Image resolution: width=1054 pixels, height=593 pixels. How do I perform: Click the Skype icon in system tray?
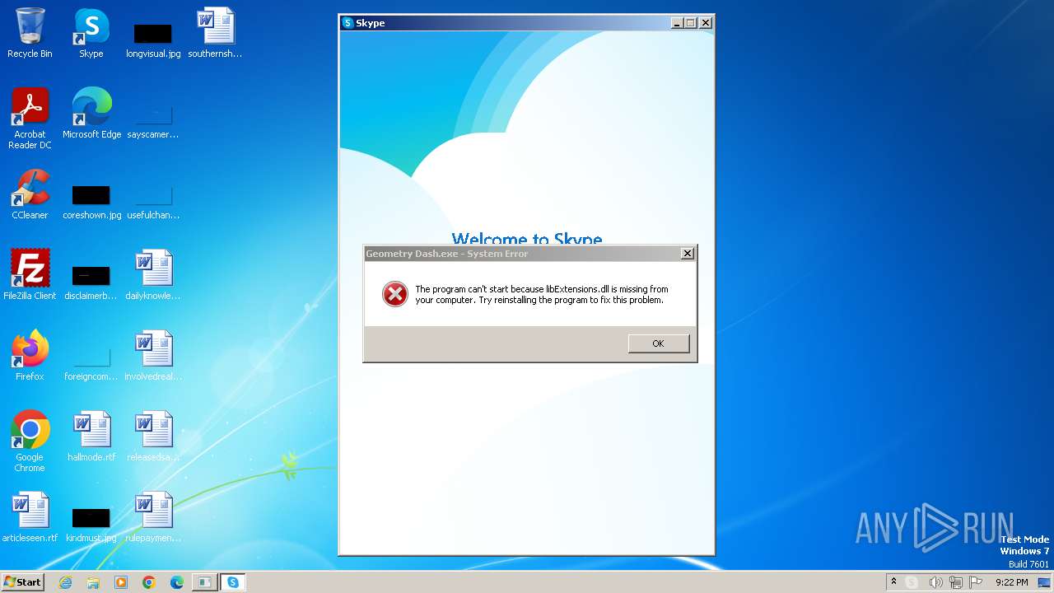(x=912, y=582)
